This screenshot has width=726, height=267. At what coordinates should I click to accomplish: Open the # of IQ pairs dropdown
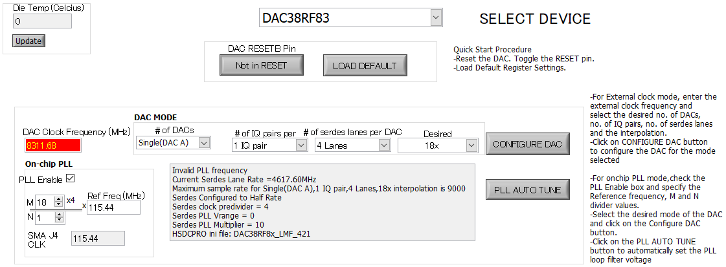(x=269, y=145)
